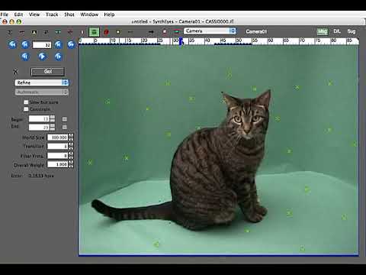Click the Overall Weight value field

click(x=58, y=164)
